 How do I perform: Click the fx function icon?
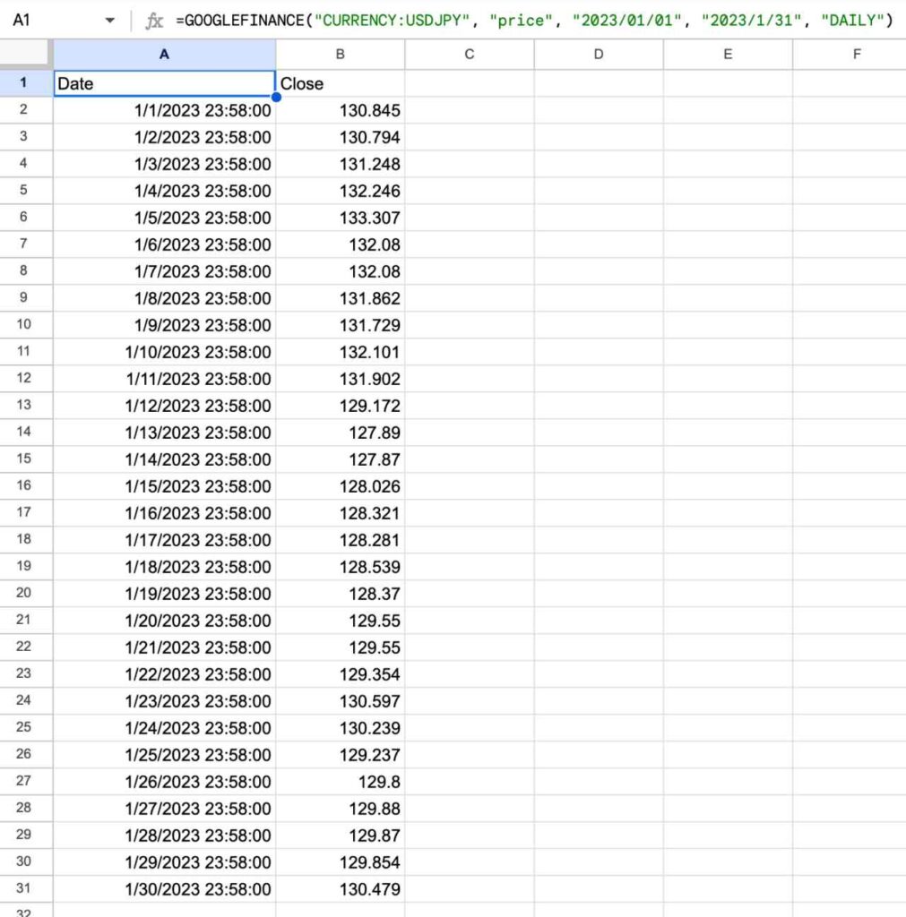pos(155,21)
